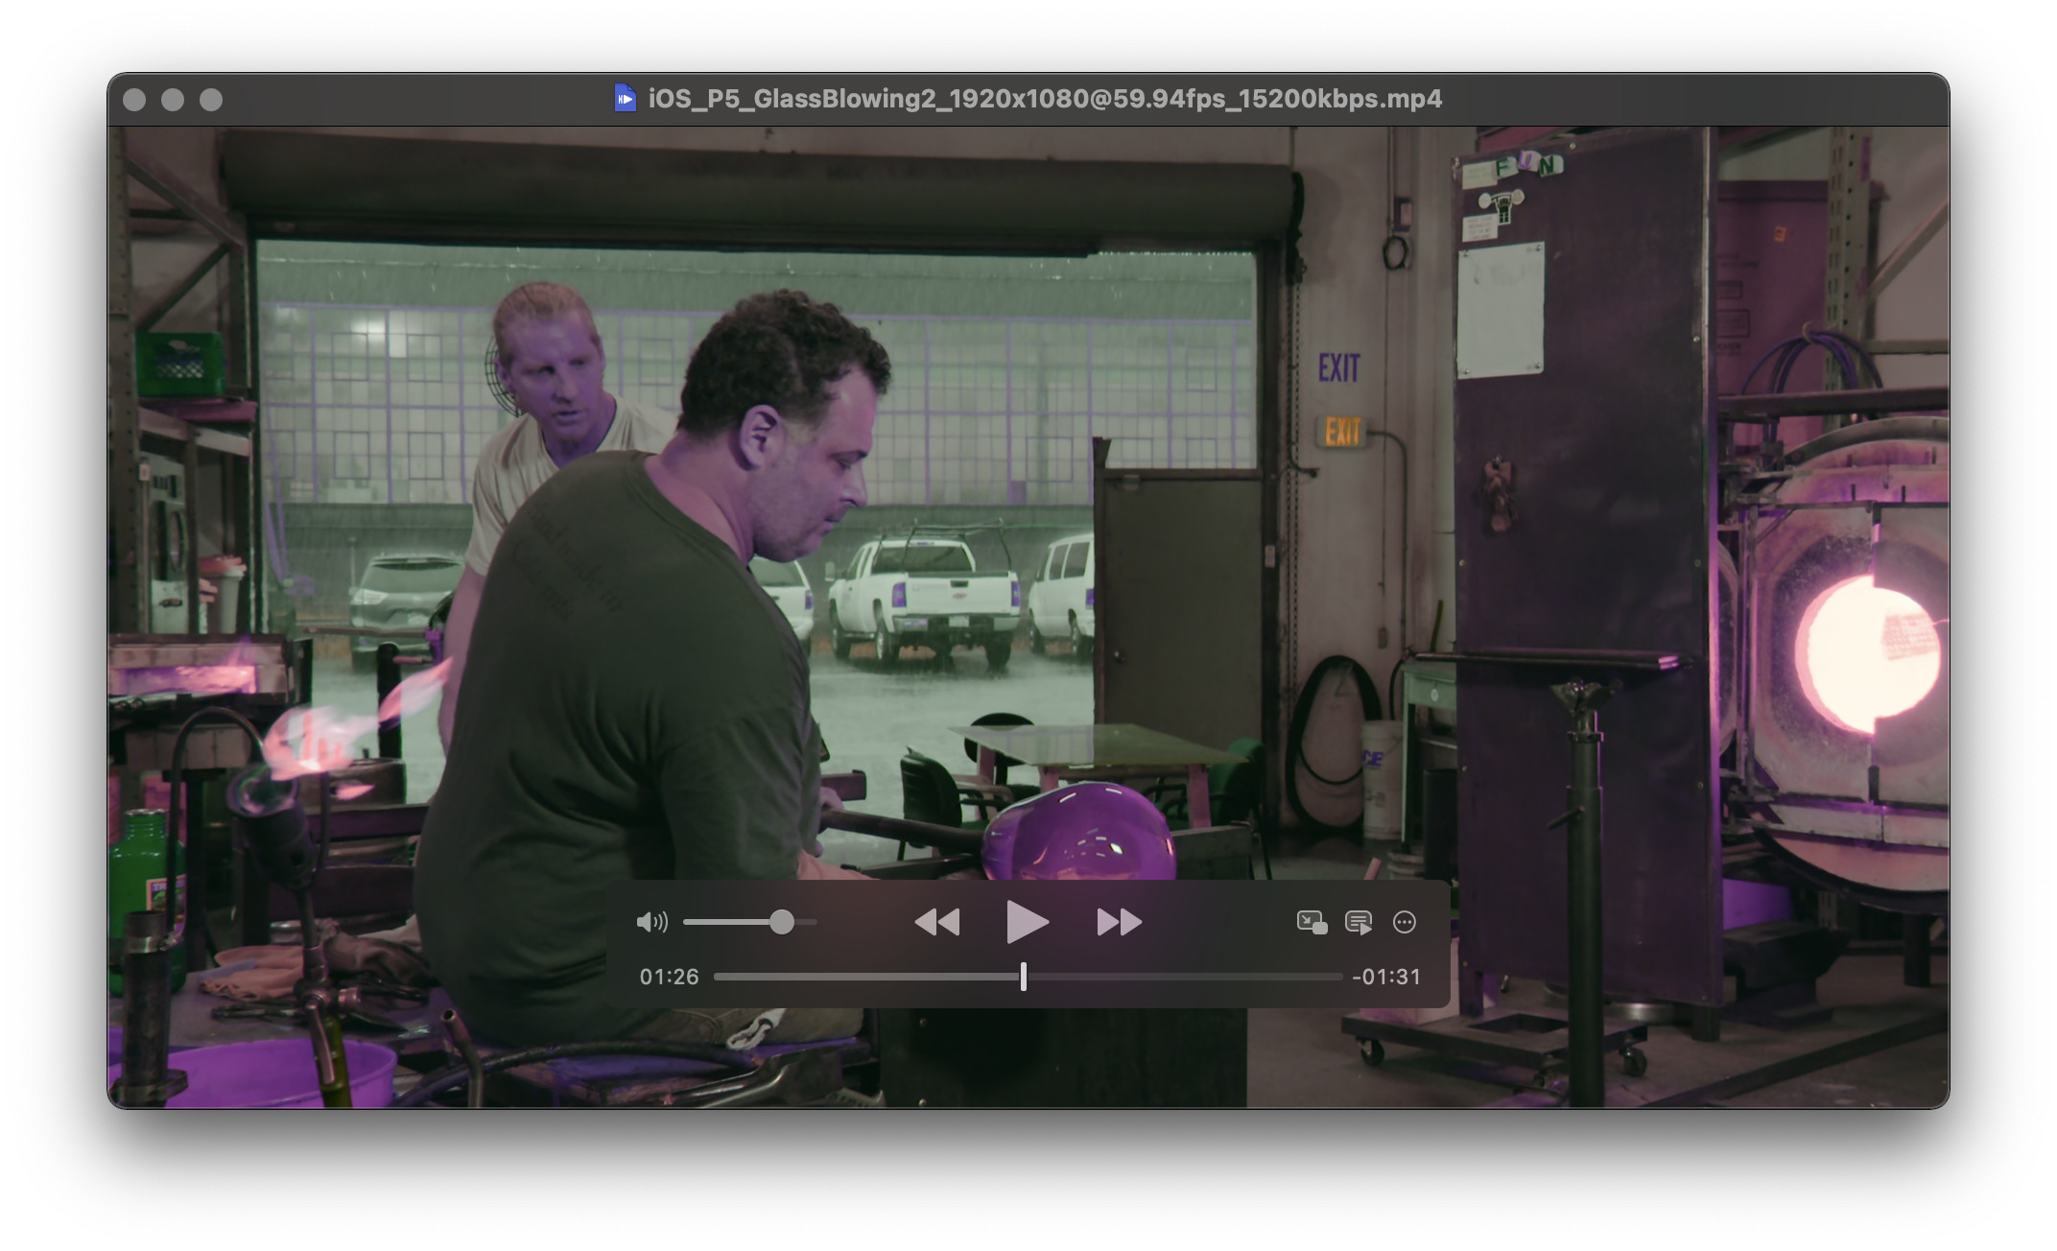2057x1251 pixels.
Task: Close the video window
Action: click(x=134, y=100)
